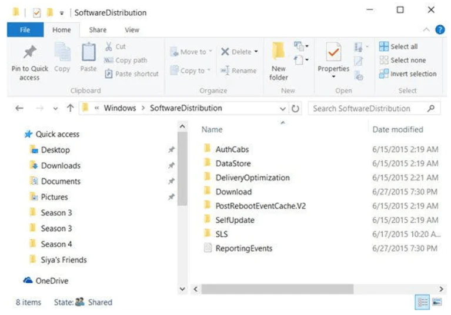The height and width of the screenshot is (315, 451).
Task: Select the DataStore folder
Action: click(233, 163)
